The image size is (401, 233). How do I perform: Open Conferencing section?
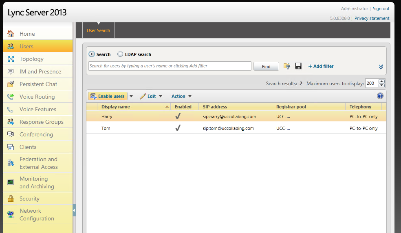click(38, 134)
